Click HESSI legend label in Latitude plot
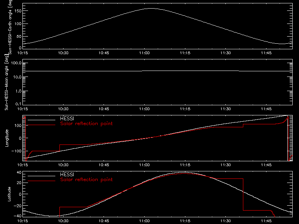The height and width of the screenshot is (224, 299). coord(67,174)
